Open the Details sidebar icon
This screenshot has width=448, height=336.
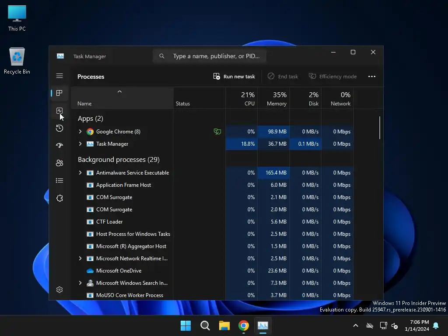coord(59,181)
